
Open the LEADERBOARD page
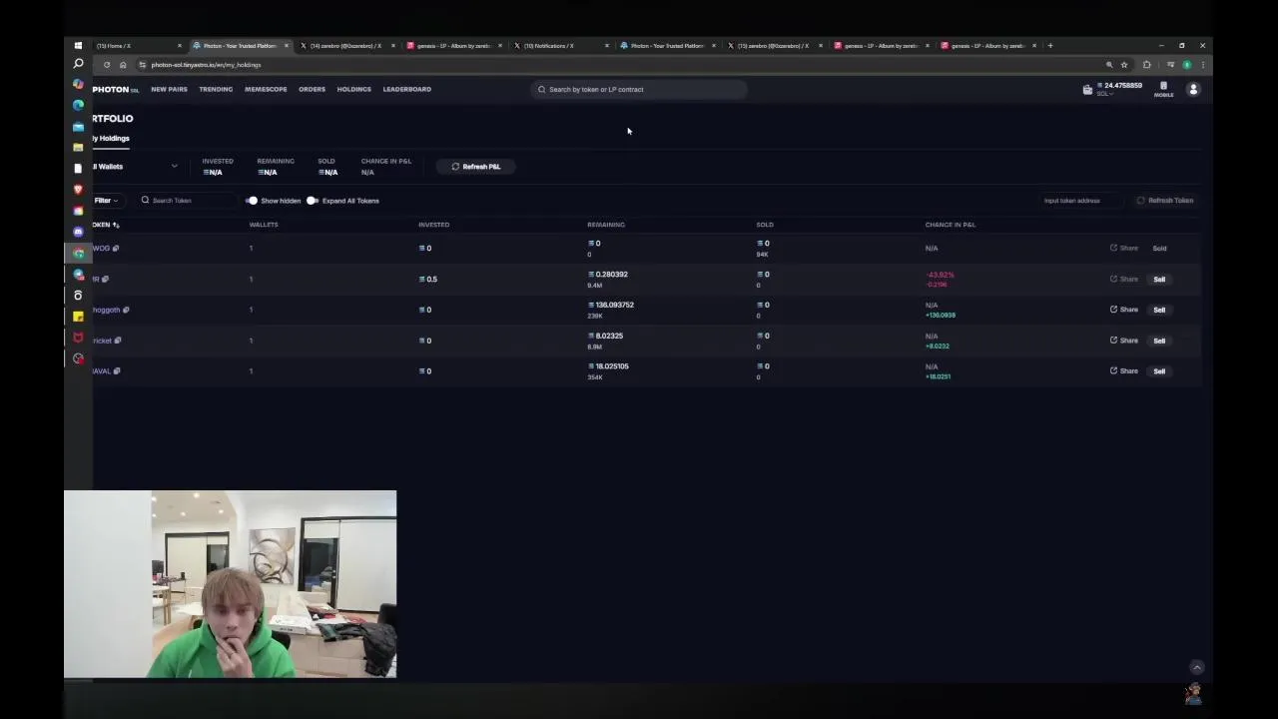click(x=407, y=89)
